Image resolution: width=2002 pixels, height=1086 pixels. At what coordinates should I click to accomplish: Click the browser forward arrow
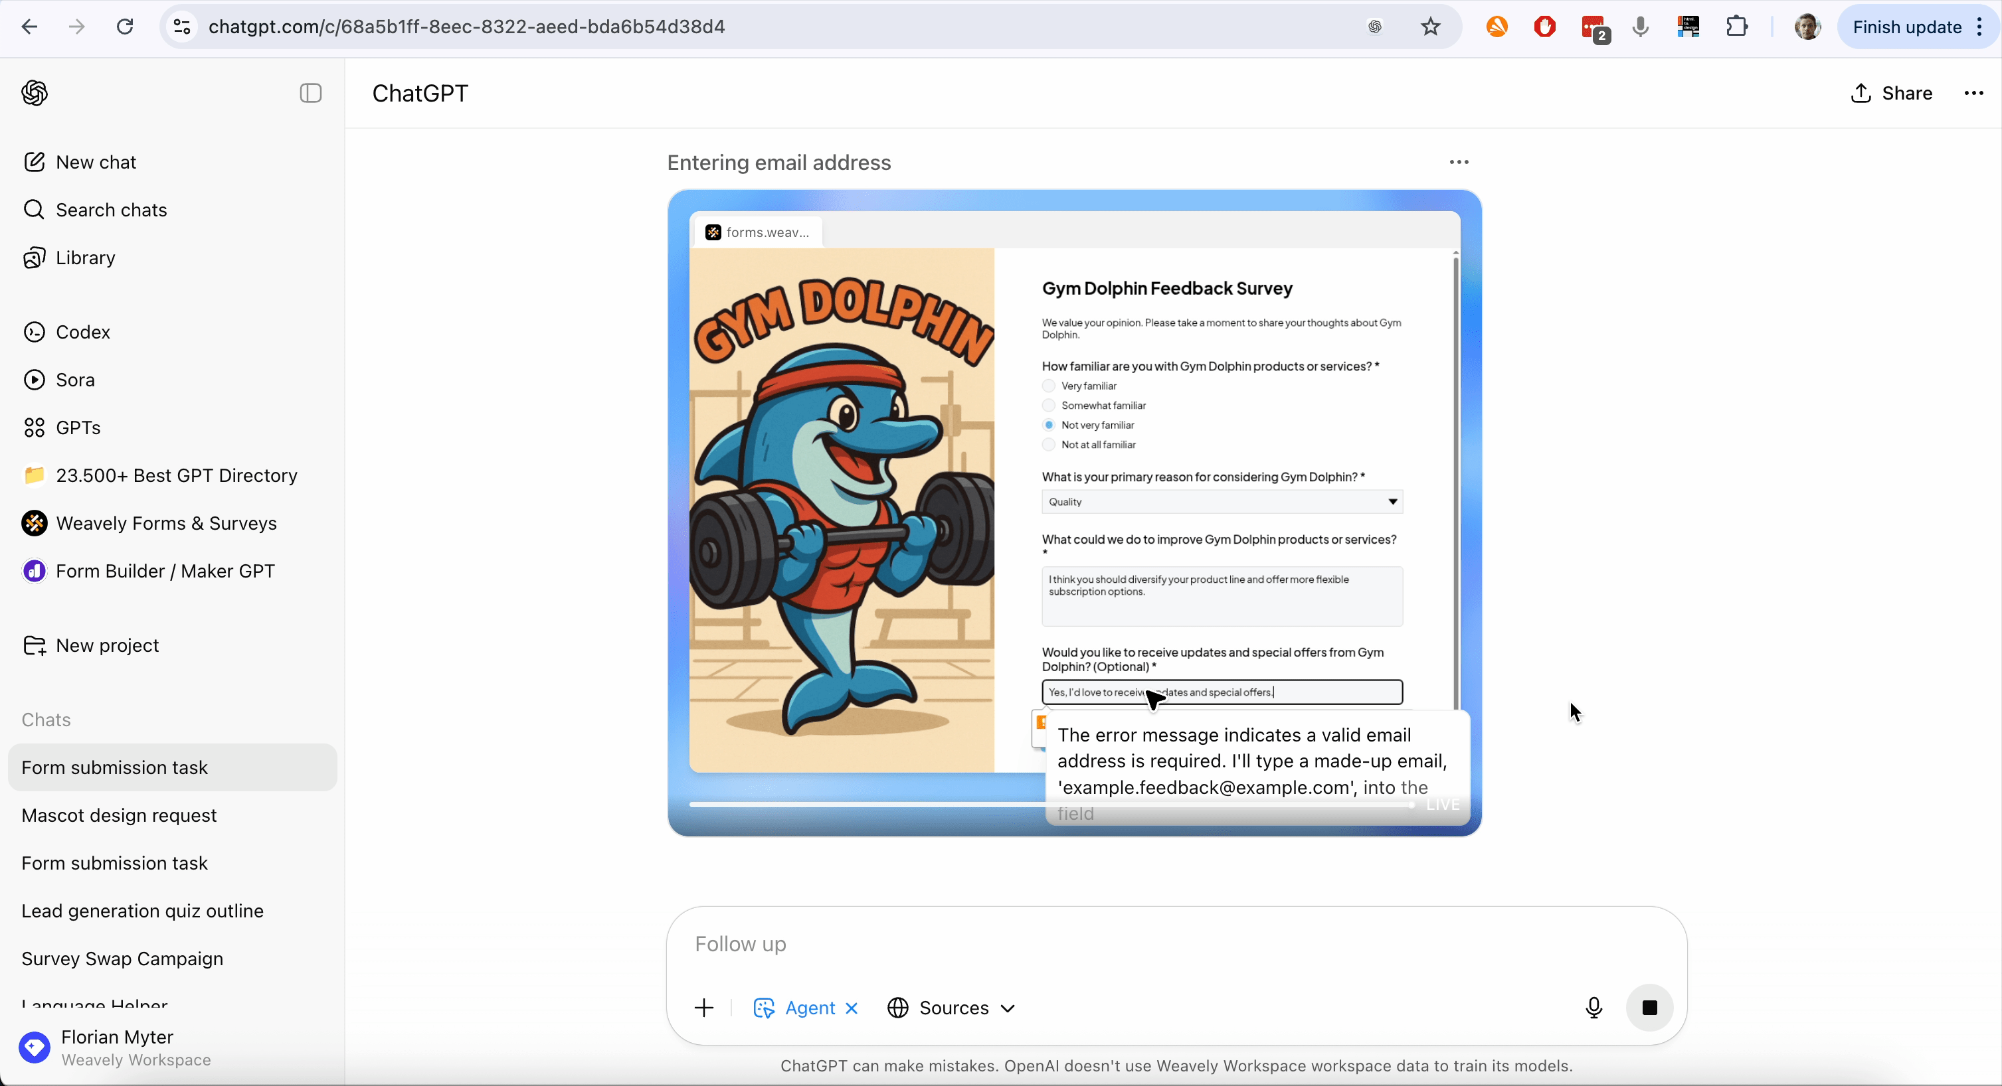point(76,27)
